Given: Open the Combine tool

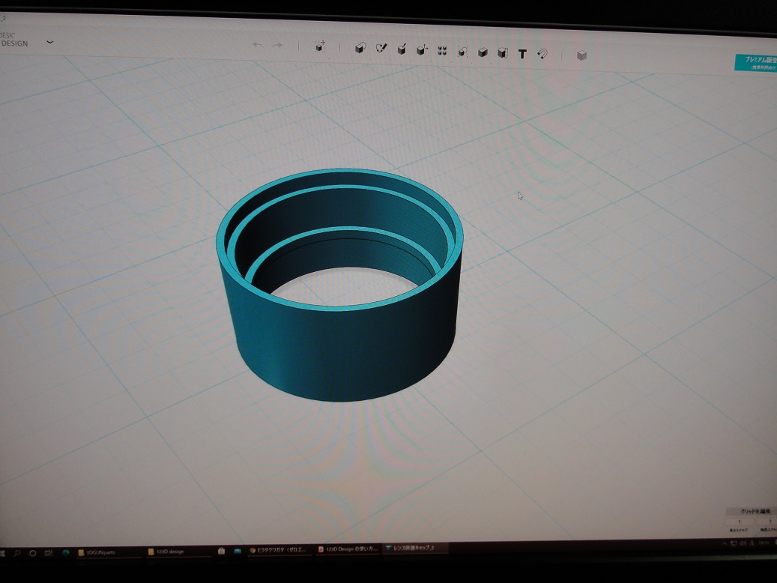Looking at the screenshot, I should pyautogui.click(x=483, y=52).
